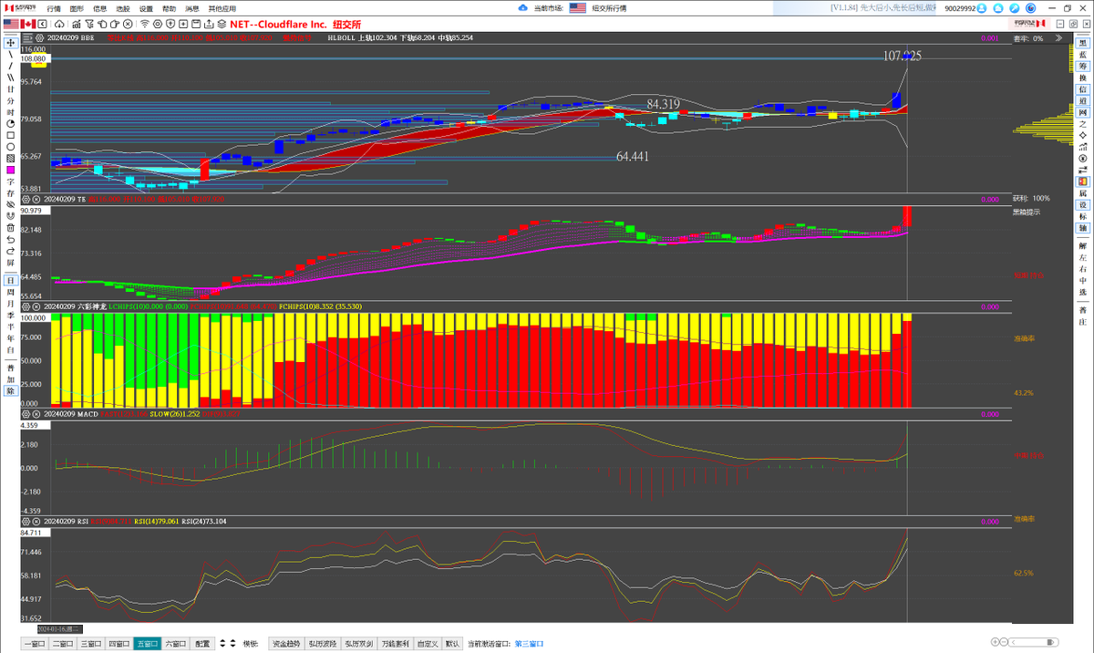The height and width of the screenshot is (653, 1094).
Task: Click the first up-down stepper arrows near 配置
Action: click(222, 643)
